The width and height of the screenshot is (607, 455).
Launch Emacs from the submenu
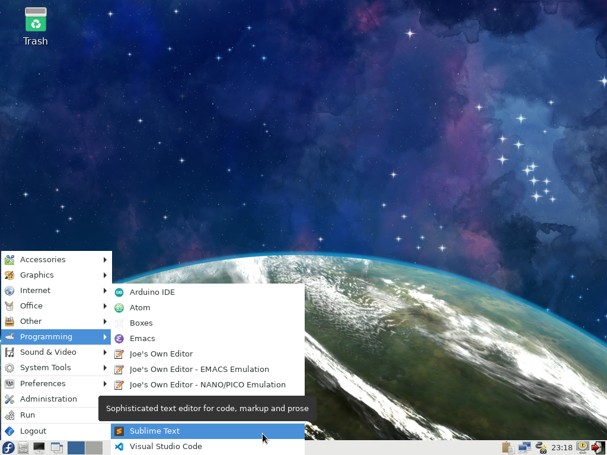(208, 339)
